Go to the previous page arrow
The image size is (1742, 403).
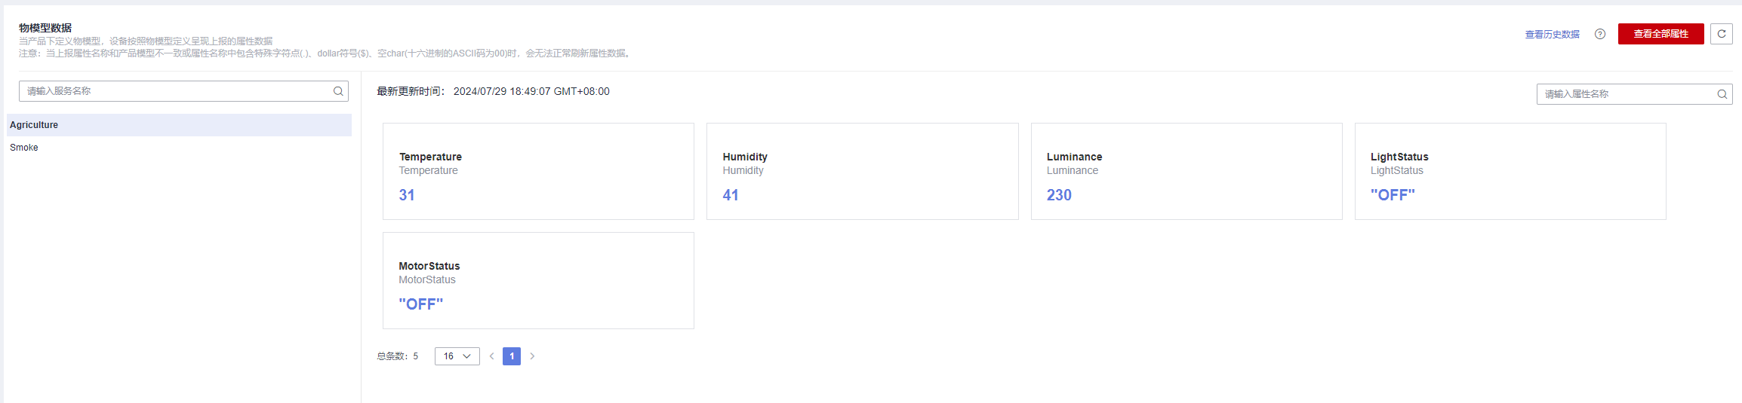(x=491, y=356)
